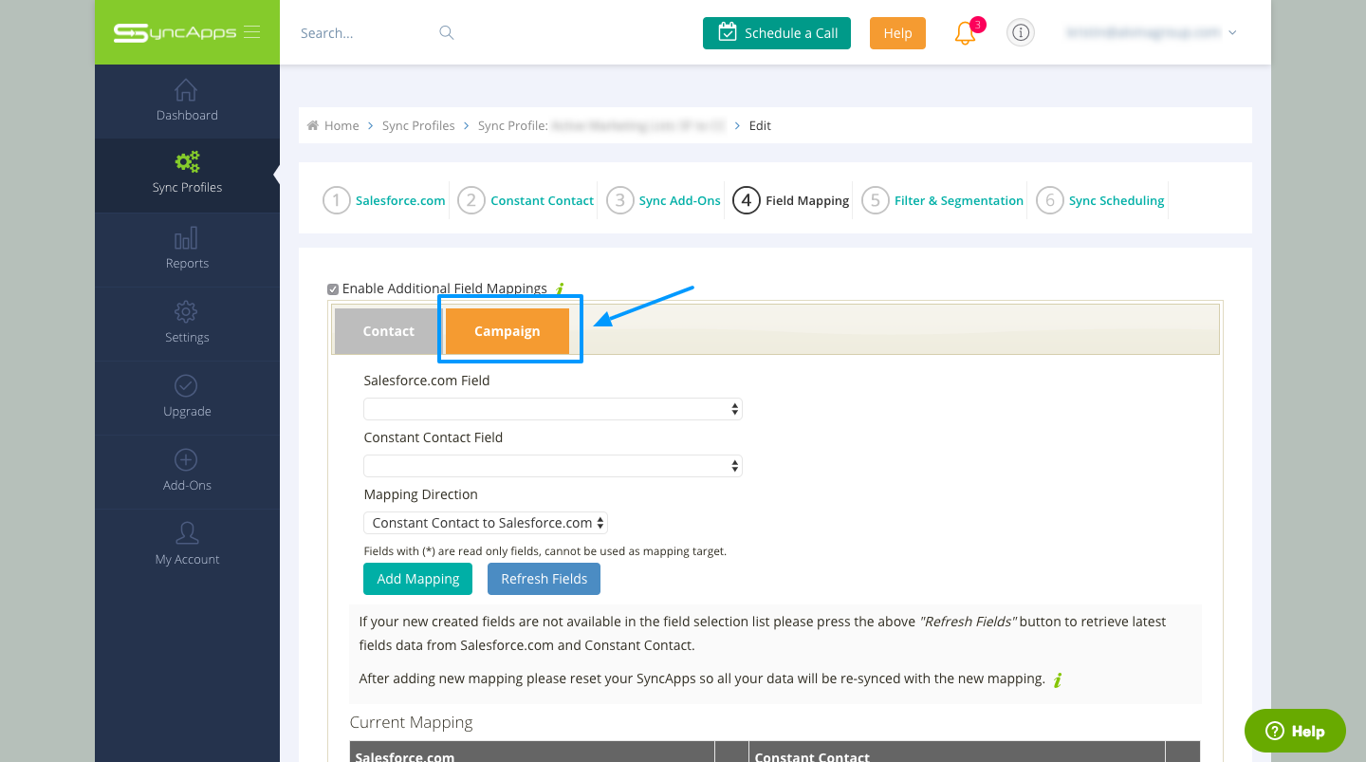This screenshot has height=762, width=1366.
Task: Focus the Search input field
Action: pyautogui.click(x=365, y=32)
